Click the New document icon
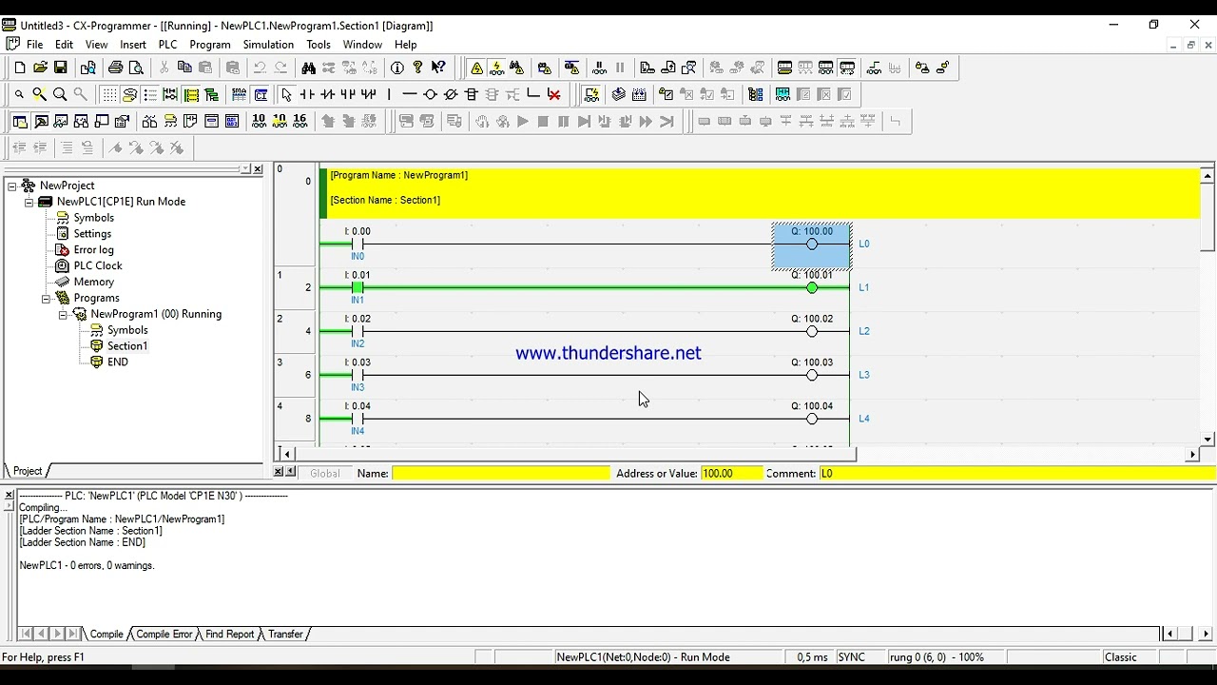 tap(20, 68)
